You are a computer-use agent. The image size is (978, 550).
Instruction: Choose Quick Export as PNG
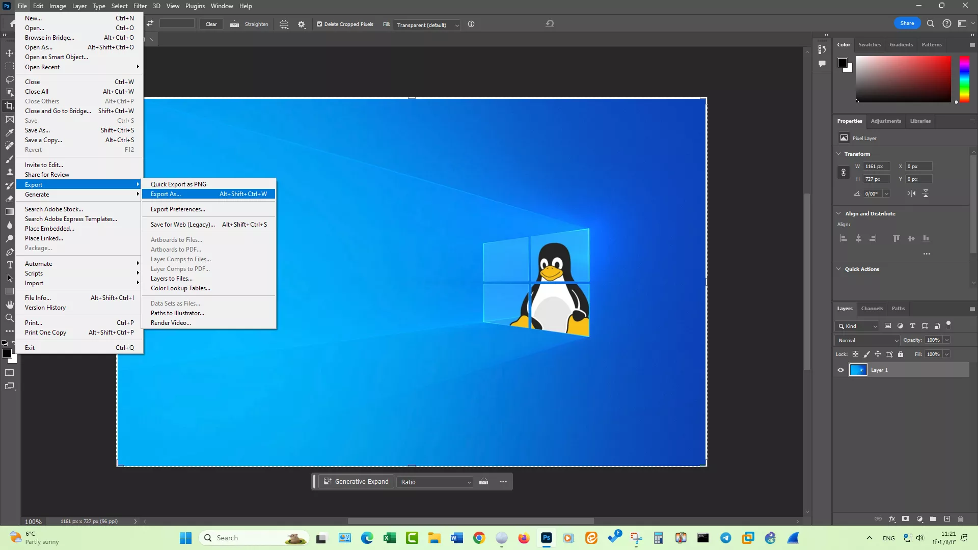point(209,184)
